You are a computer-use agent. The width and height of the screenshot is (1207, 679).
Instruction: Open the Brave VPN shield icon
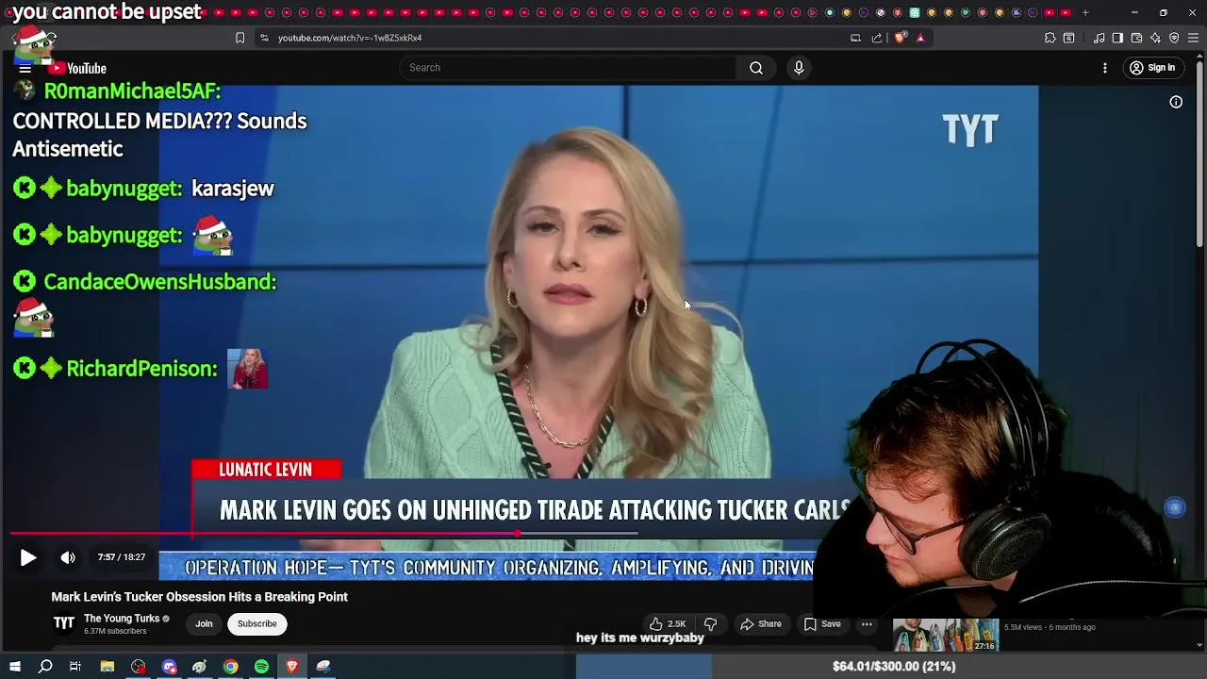pyautogui.click(x=1174, y=38)
